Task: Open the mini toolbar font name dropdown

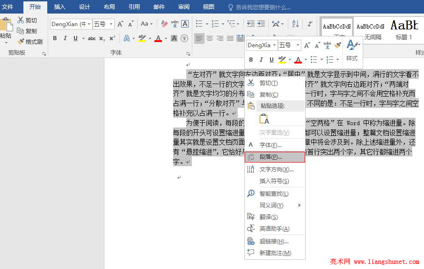Action: click(x=274, y=45)
